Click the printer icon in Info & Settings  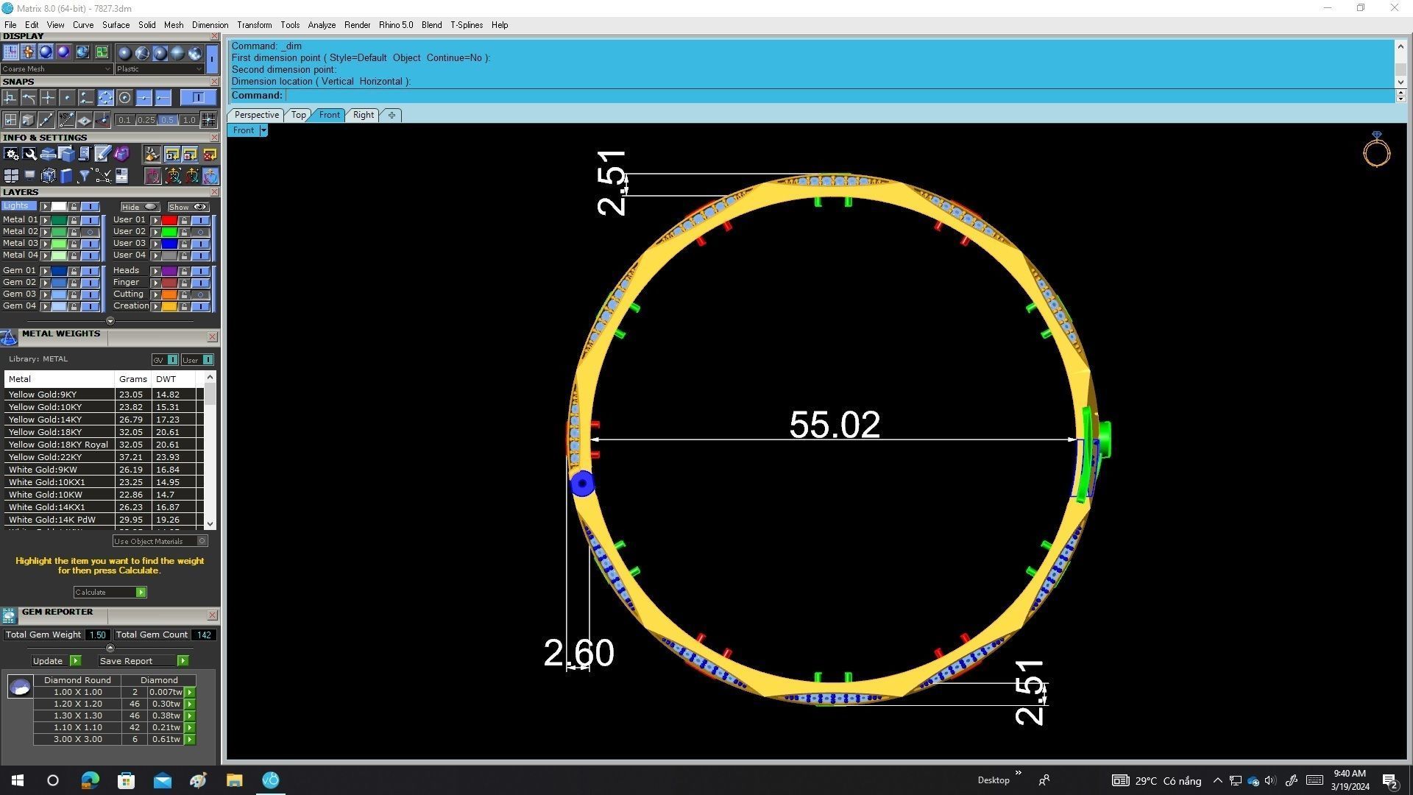(x=48, y=154)
